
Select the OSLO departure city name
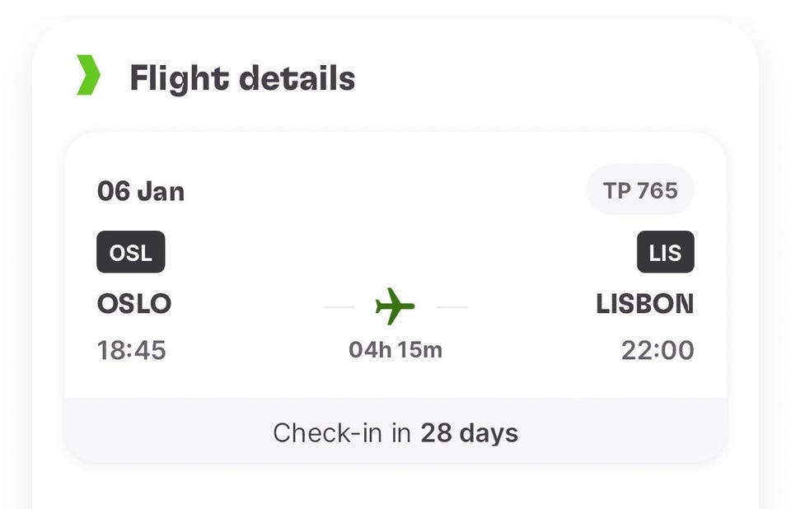(x=134, y=304)
